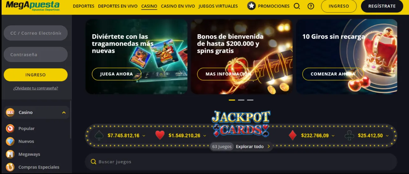The image size is (409, 174).
Task: Open the Deportes en Vivo menu
Action: (118, 6)
